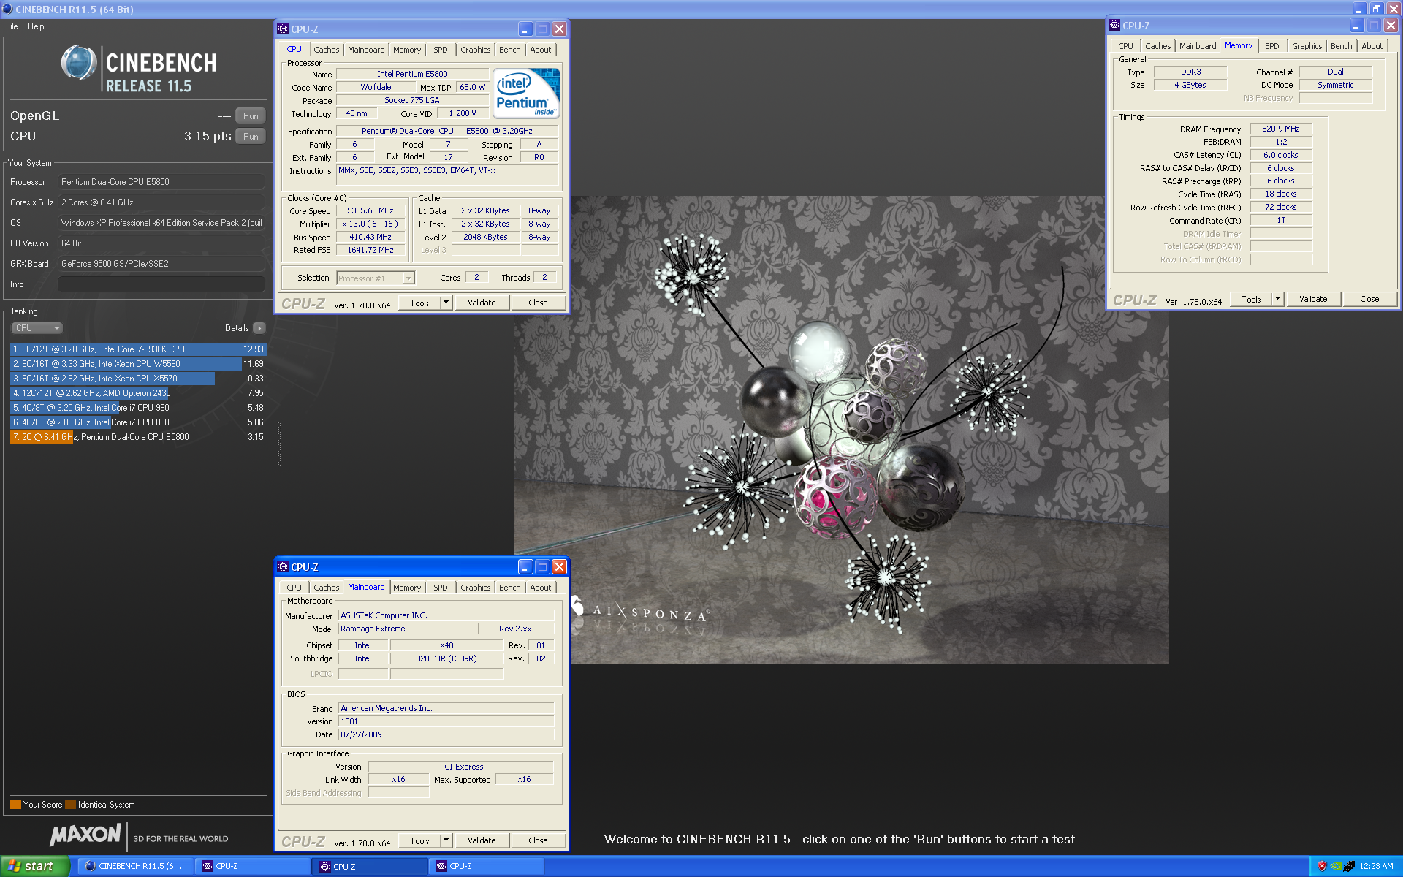Open CPU tab in Memory CPU-Z window
Viewport: 1403px width, 877px height.
(1125, 46)
